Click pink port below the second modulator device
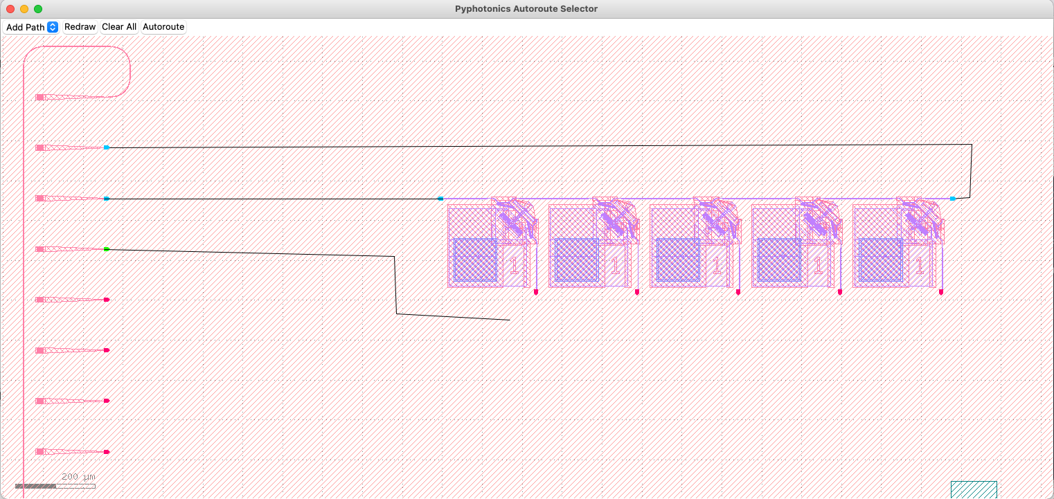Image resolution: width=1054 pixels, height=499 pixels. [637, 292]
